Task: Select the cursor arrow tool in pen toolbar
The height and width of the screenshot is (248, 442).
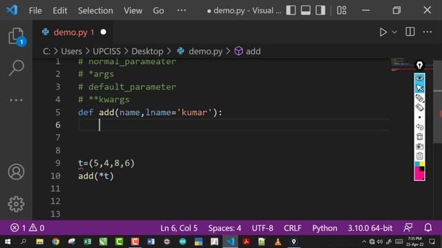Action: click(419, 88)
